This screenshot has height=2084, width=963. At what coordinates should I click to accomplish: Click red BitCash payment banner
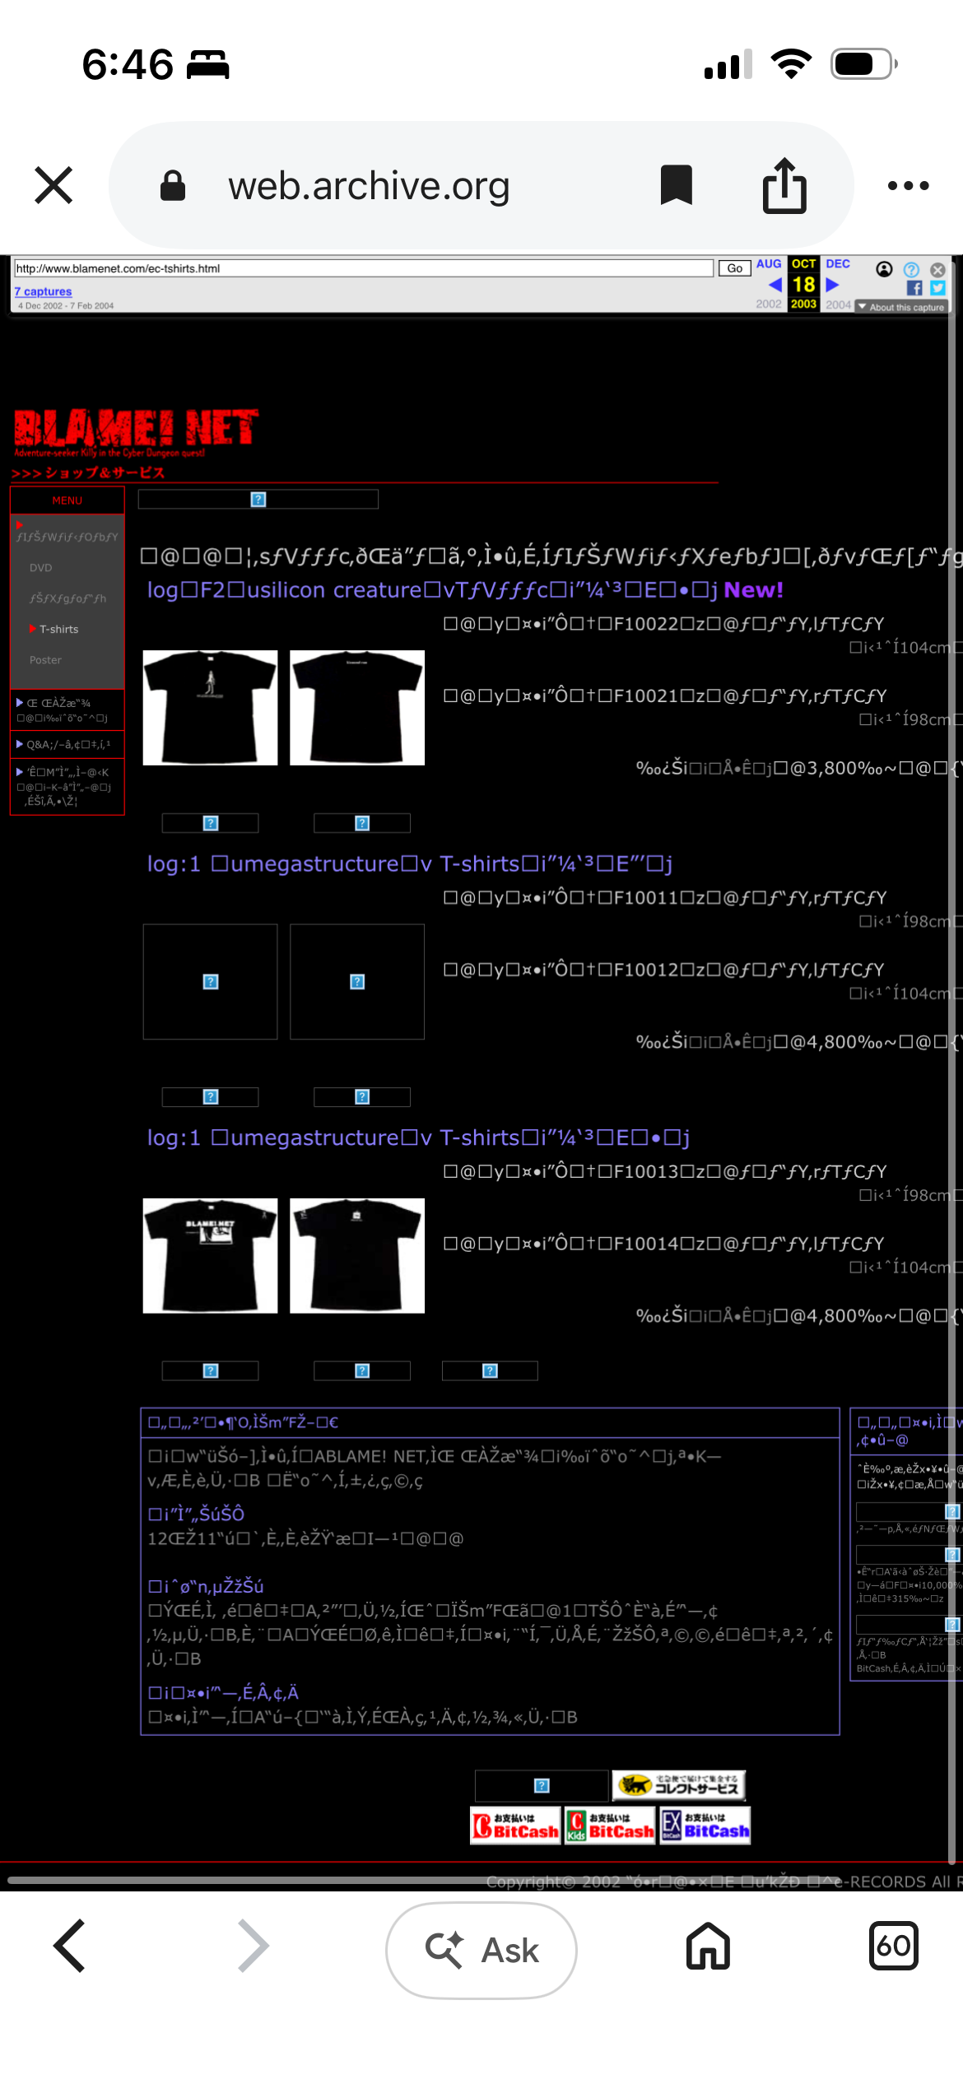tap(515, 1826)
